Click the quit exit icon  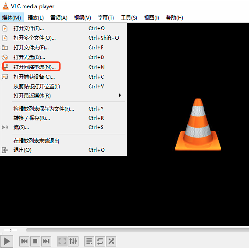point(5,150)
